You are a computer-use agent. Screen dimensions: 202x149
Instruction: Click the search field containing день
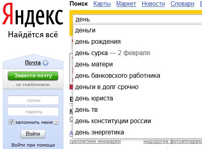pyautogui.click(x=137, y=19)
